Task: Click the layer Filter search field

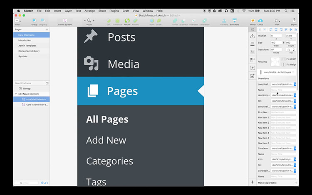Action: click(x=26, y=183)
